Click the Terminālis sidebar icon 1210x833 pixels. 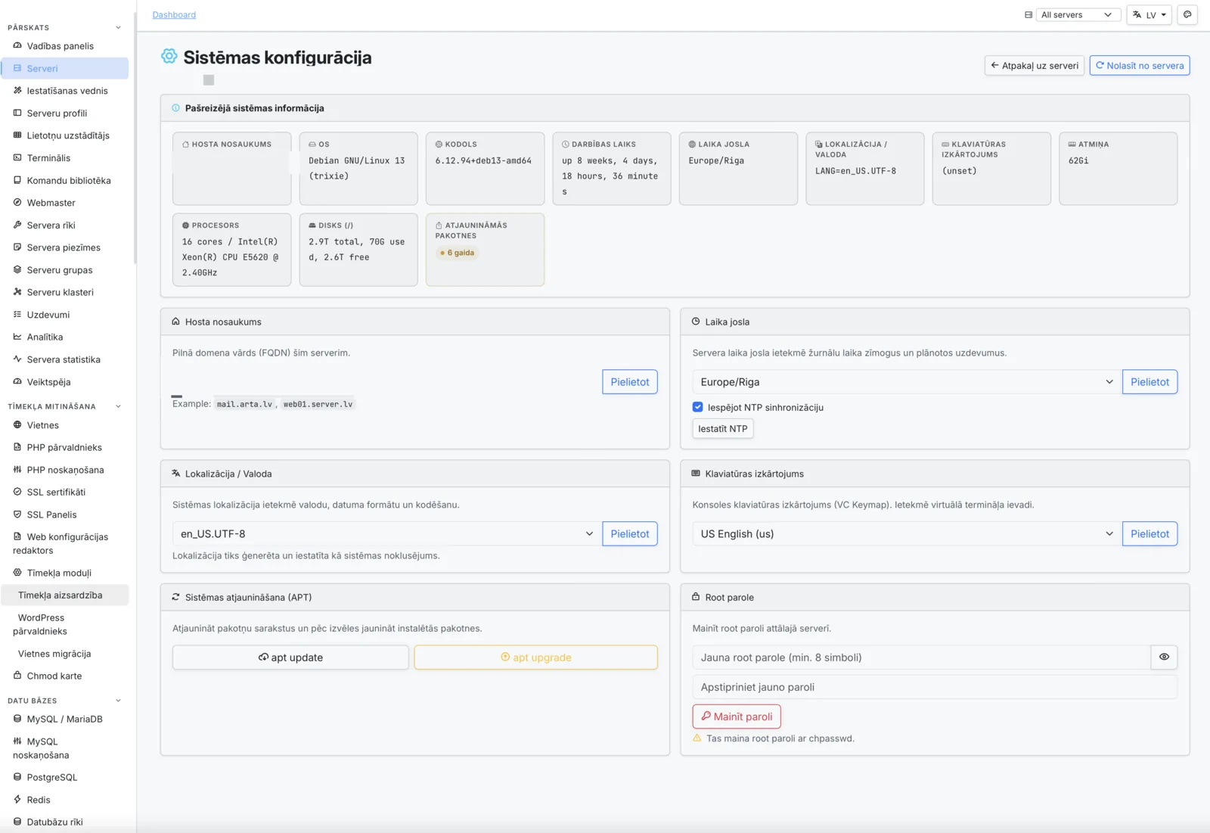pos(17,157)
